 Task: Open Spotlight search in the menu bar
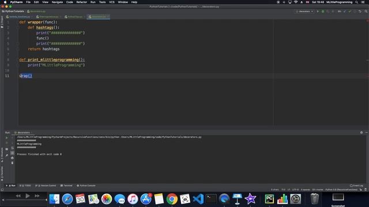click(x=356, y=2)
